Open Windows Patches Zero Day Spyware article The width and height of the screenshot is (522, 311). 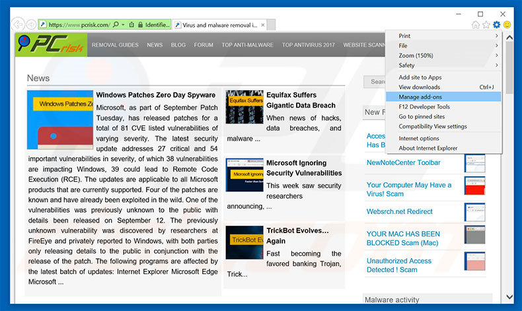pyautogui.click(x=156, y=95)
